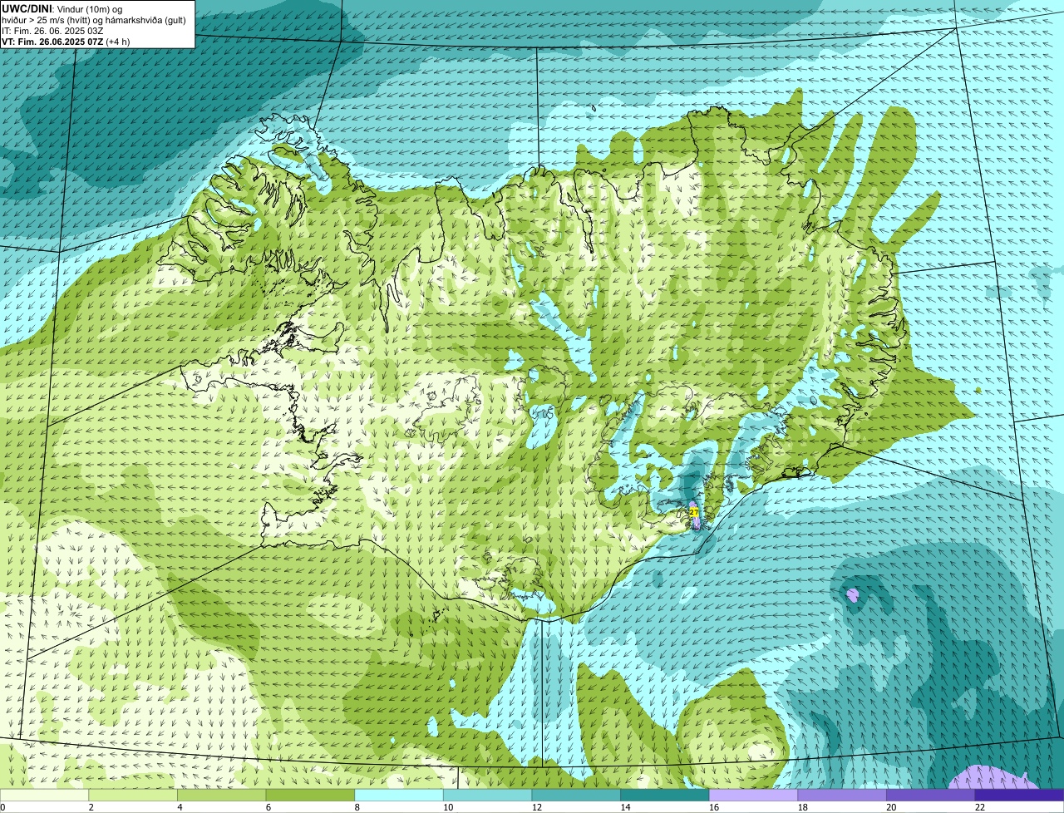Screen dimensions: 1064x813
Task: Click the darkest legend swatch above 22 m/s
Action: tap(1020, 795)
